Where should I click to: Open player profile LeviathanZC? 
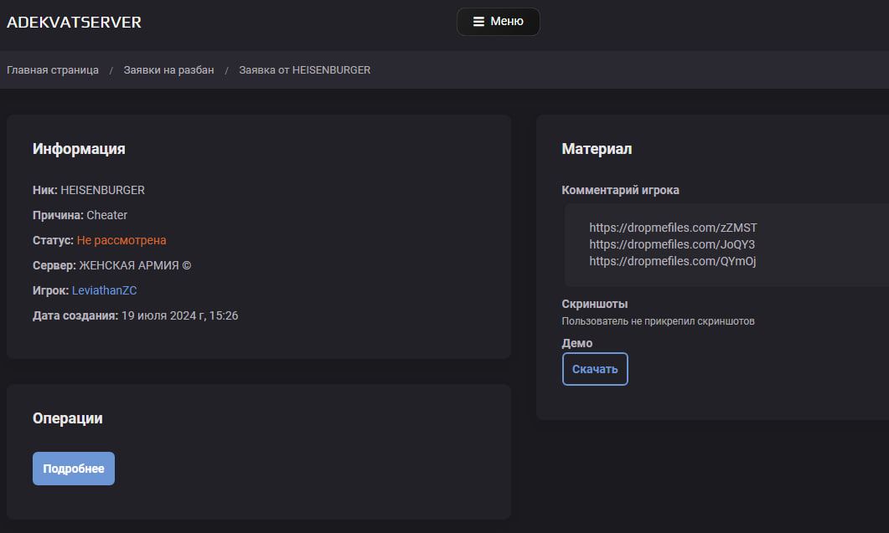coord(105,290)
